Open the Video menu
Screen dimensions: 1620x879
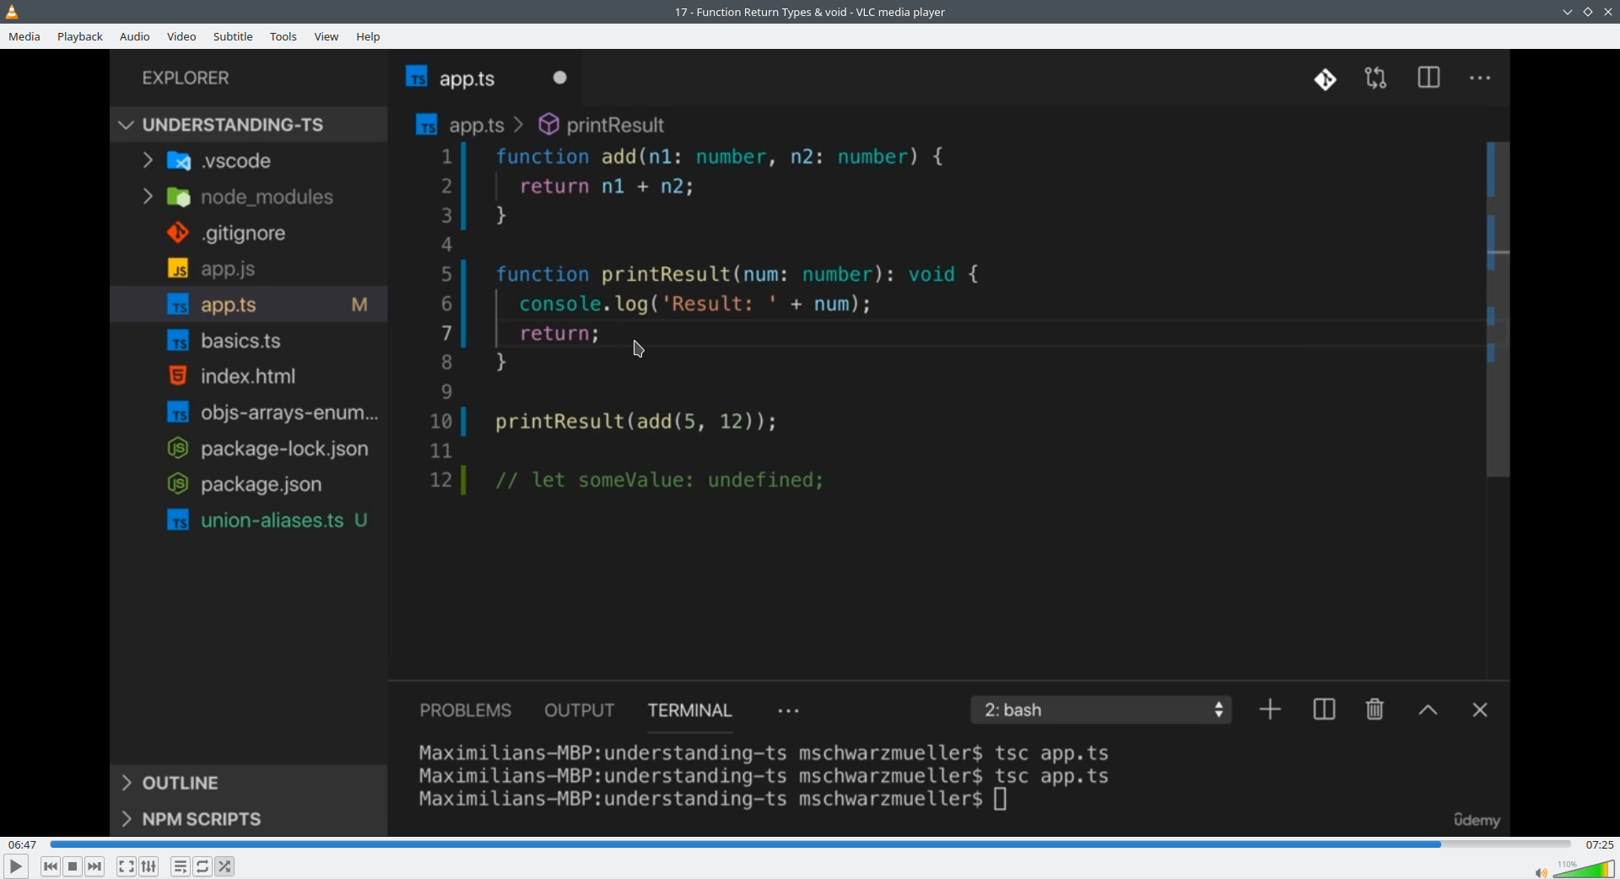pyautogui.click(x=181, y=37)
